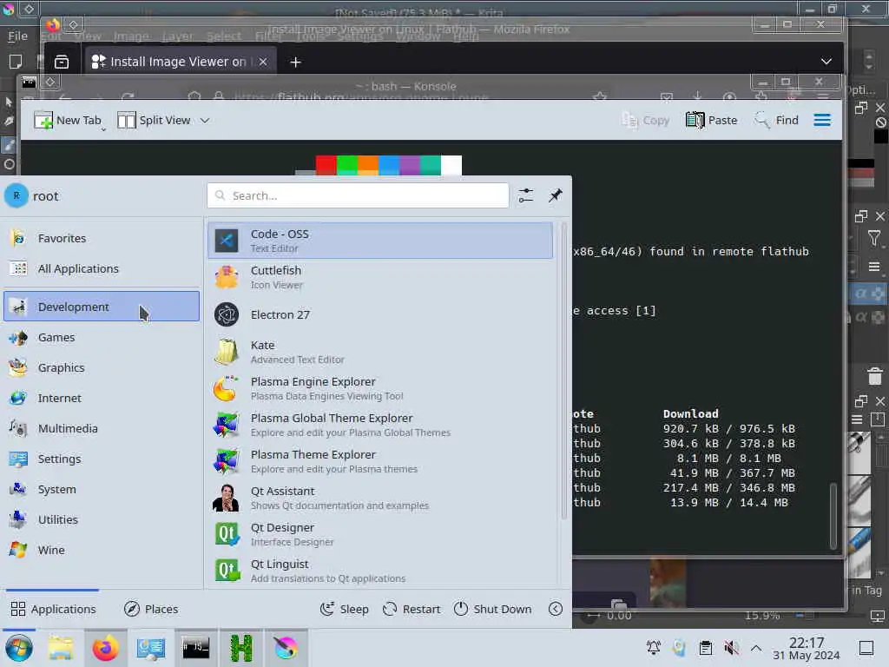889x667 pixels.
Task: Open Krita File menu
Action: point(17,36)
